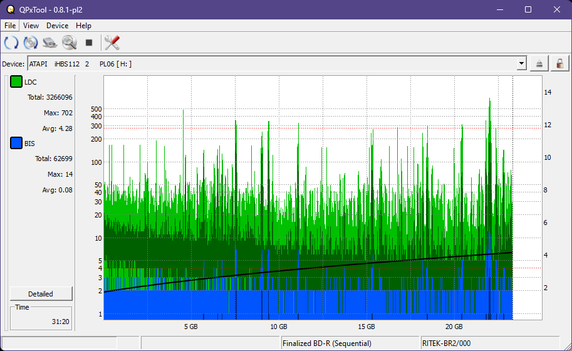Click the BIS Avg: 0.08 value
The image size is (572, 351).
[x=57, y=190]
